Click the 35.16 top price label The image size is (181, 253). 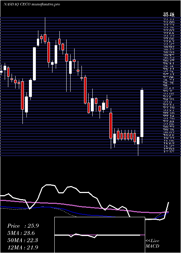168,15
